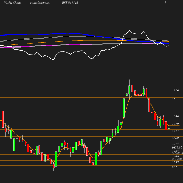183x183 pixels.
Task: Click the 'in 1 Days' text
Action: tap(177, 159)
